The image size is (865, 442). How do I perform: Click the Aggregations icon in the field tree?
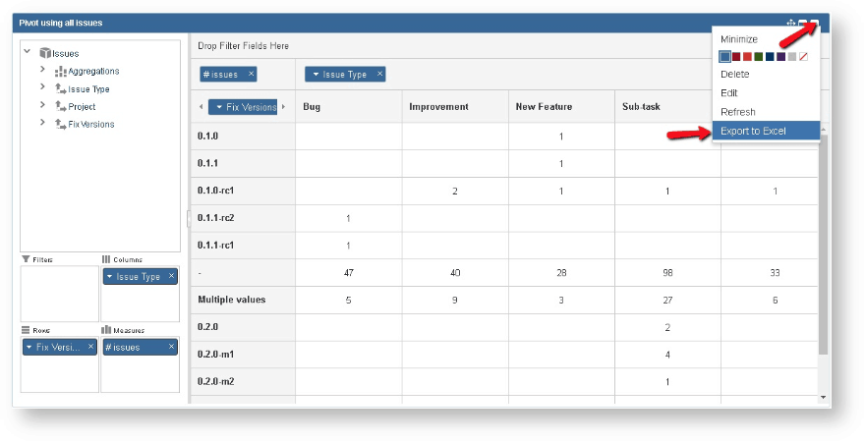click(x=60, y=72)
